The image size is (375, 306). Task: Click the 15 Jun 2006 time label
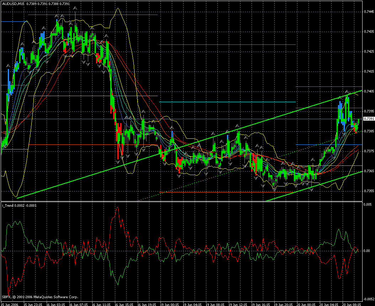pos(9,305)
